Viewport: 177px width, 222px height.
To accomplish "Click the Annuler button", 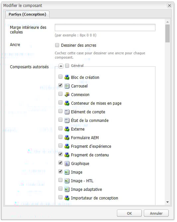I will (x=156, y=213).
